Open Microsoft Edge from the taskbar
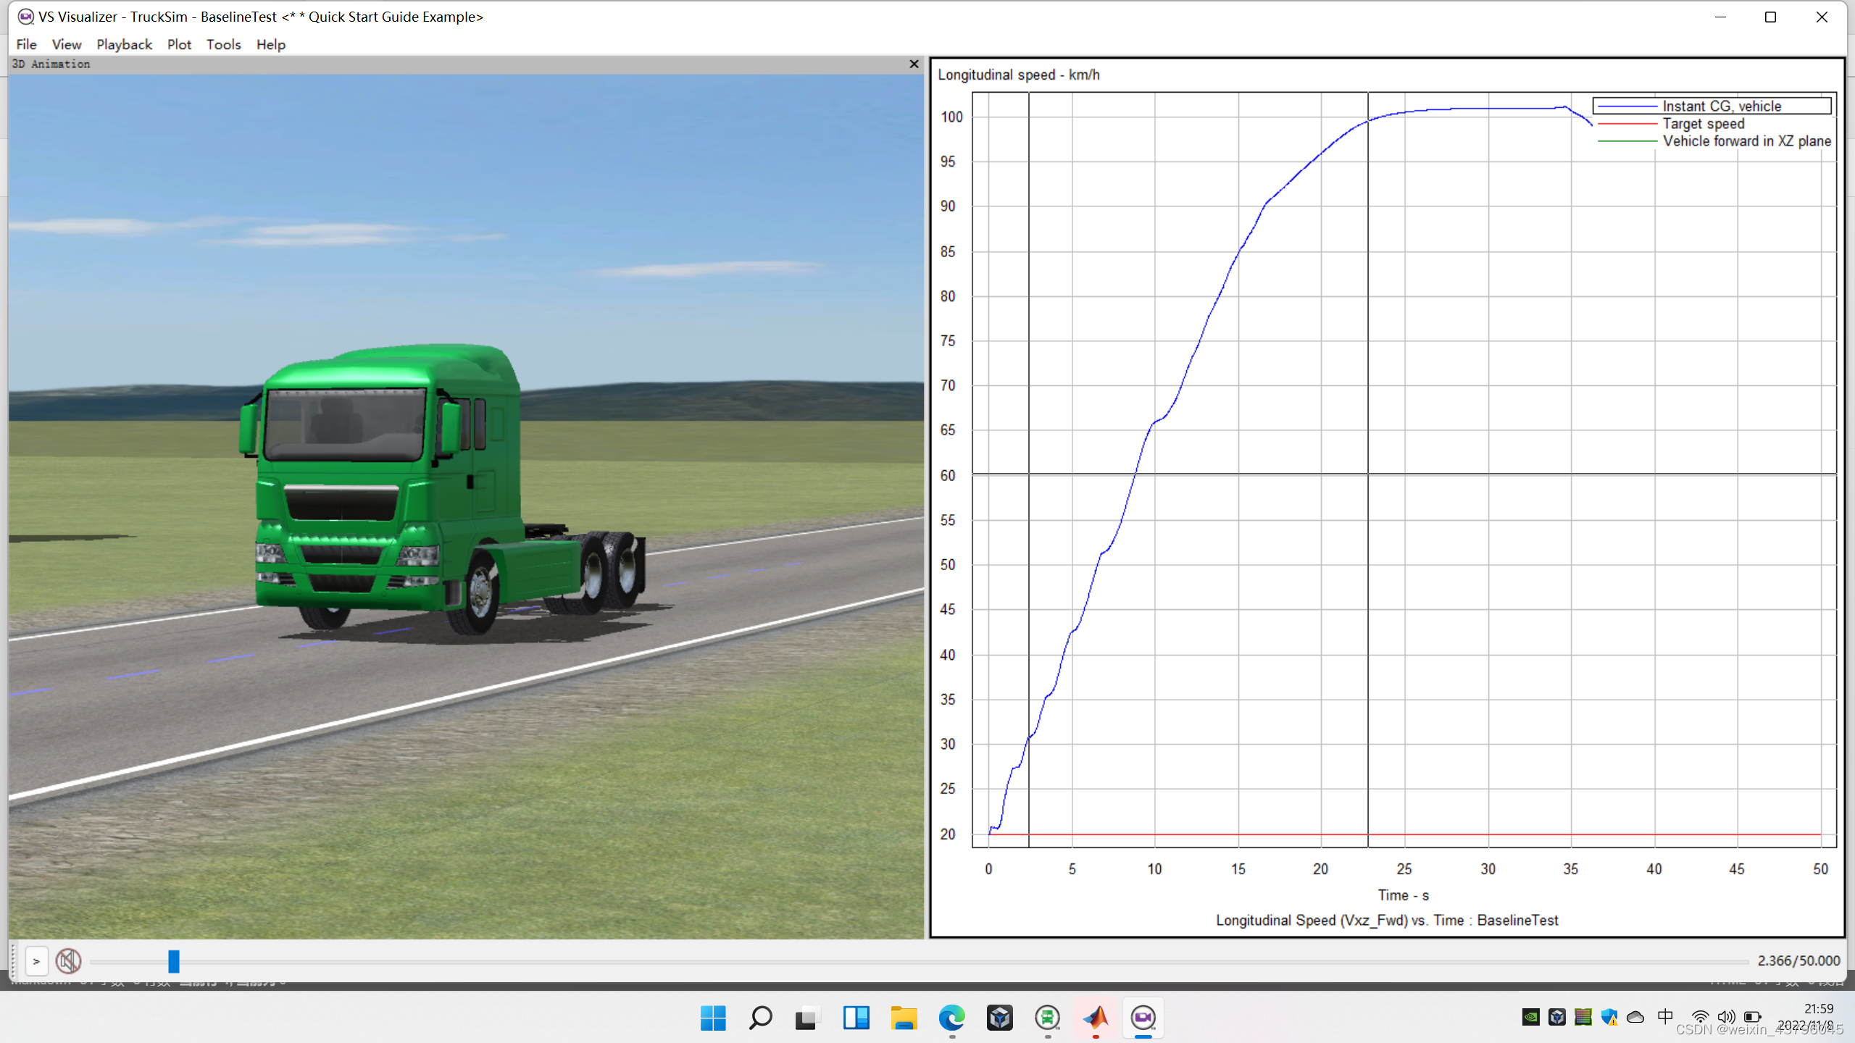The height and width of the screenshot is (1043, 1855). click(x=952, y=1018)
